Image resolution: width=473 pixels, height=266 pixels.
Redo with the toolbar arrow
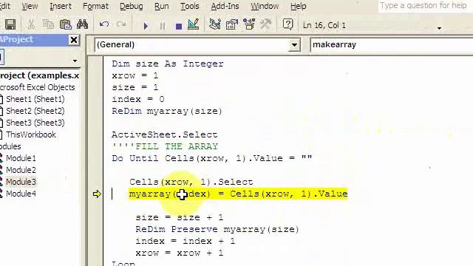pos(121,24)
